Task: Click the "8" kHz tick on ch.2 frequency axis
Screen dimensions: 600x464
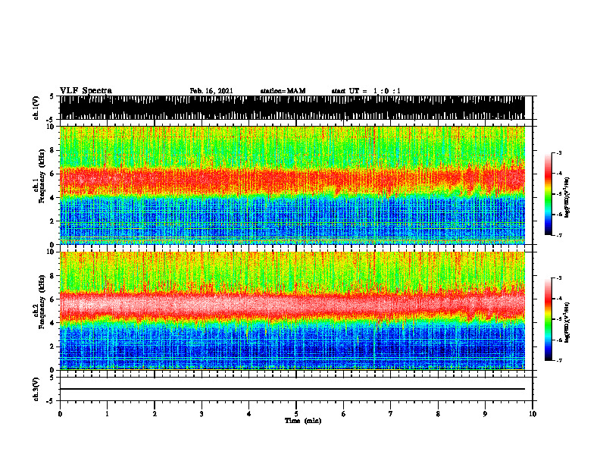Action: point(52,276)
